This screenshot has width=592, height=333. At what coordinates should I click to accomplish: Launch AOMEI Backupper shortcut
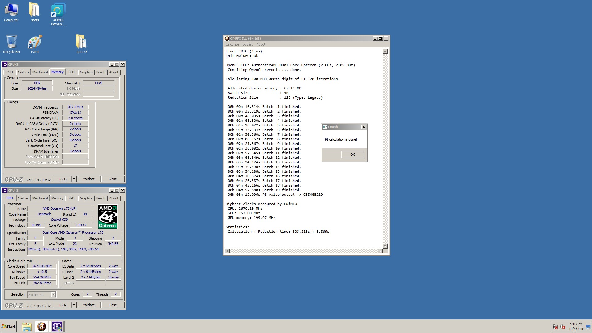click(x=58, y=14)
